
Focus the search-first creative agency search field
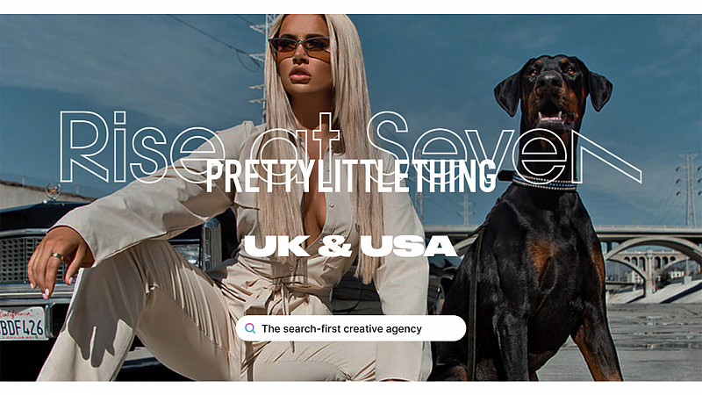351,328
